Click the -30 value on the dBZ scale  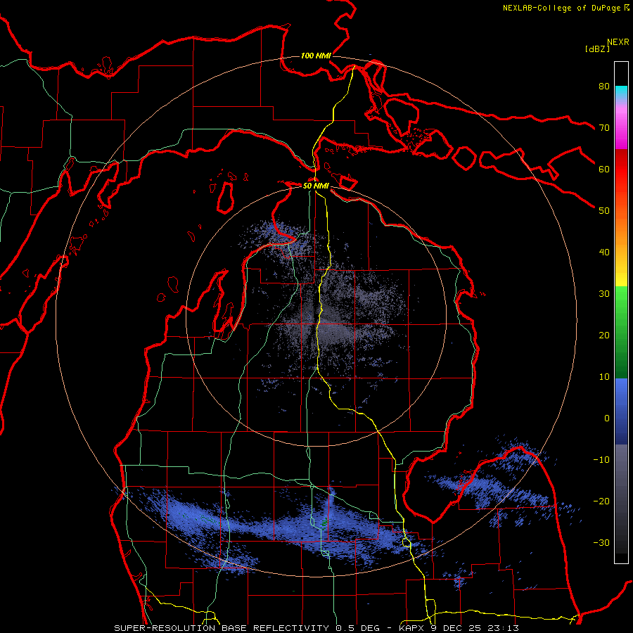coord(601,542)
